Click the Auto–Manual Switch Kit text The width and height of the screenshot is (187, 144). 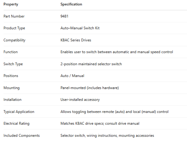tap(80, 28)
